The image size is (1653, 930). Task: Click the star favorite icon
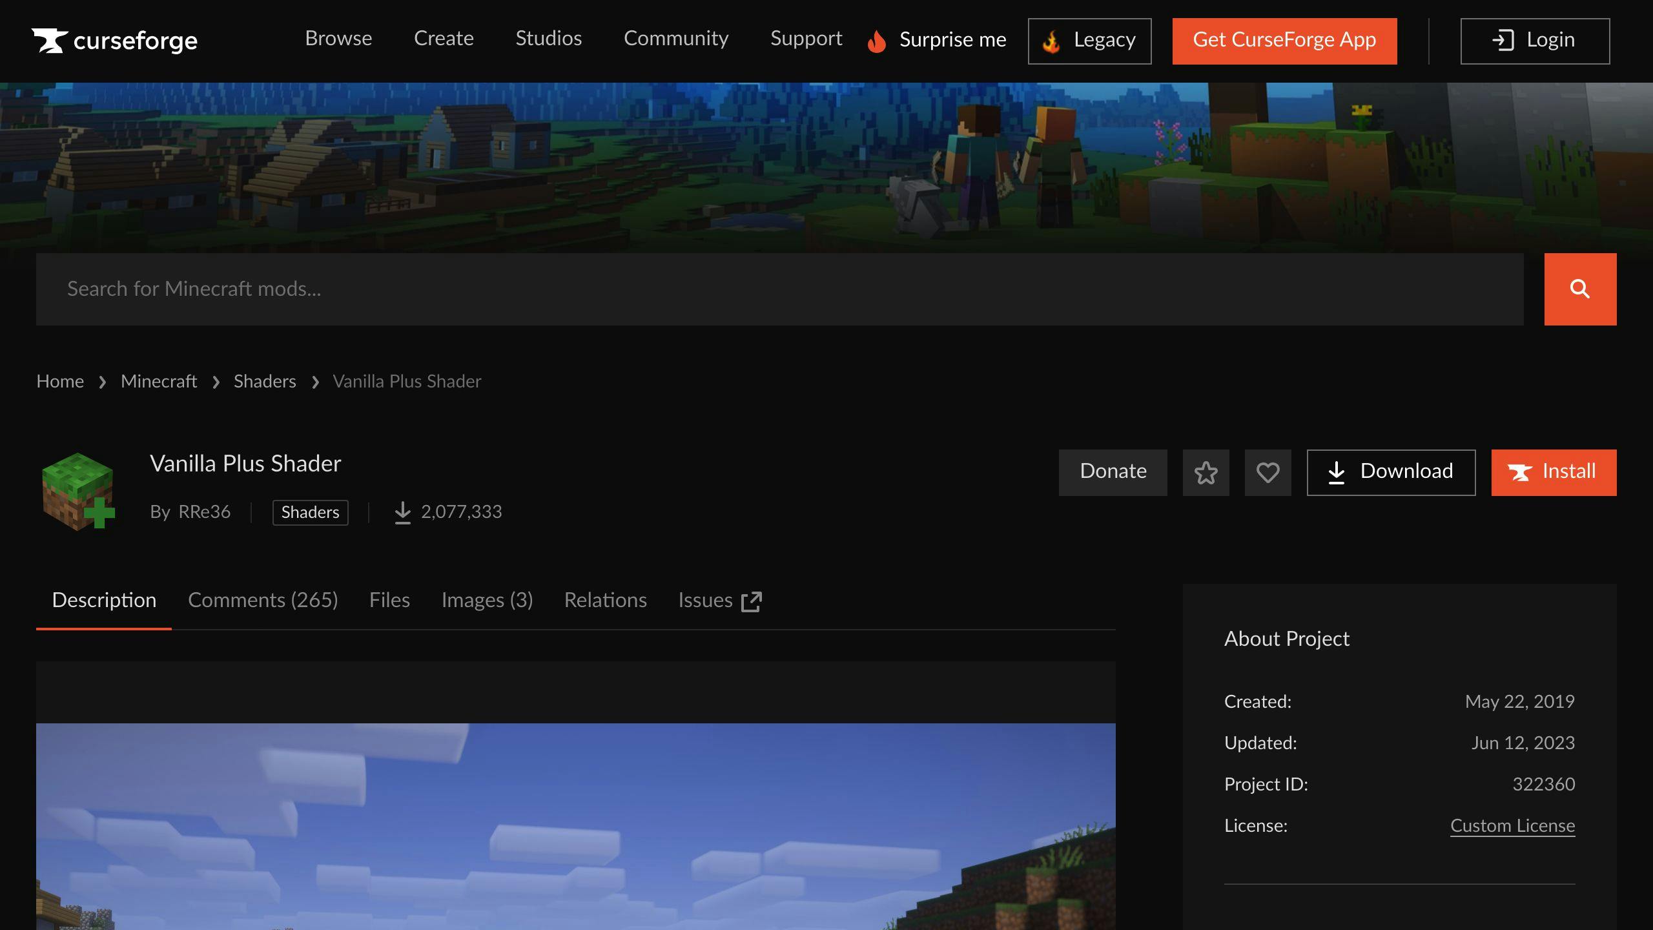pos(1206,472)
